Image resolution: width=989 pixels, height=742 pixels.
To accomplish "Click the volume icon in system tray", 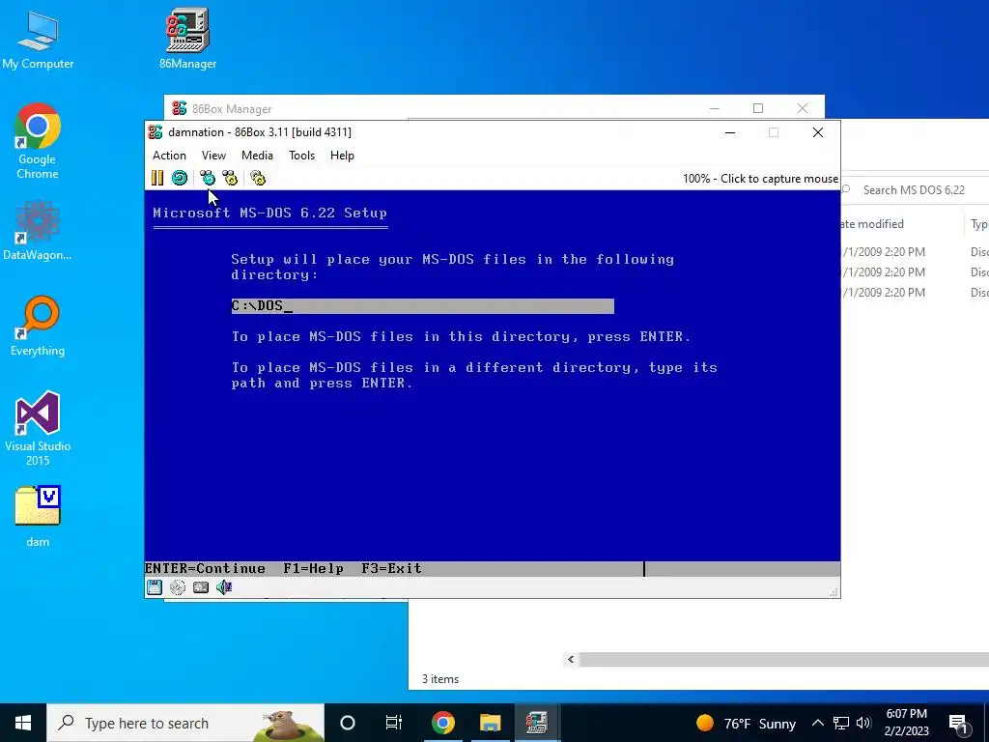I will [x=863, y=723].
